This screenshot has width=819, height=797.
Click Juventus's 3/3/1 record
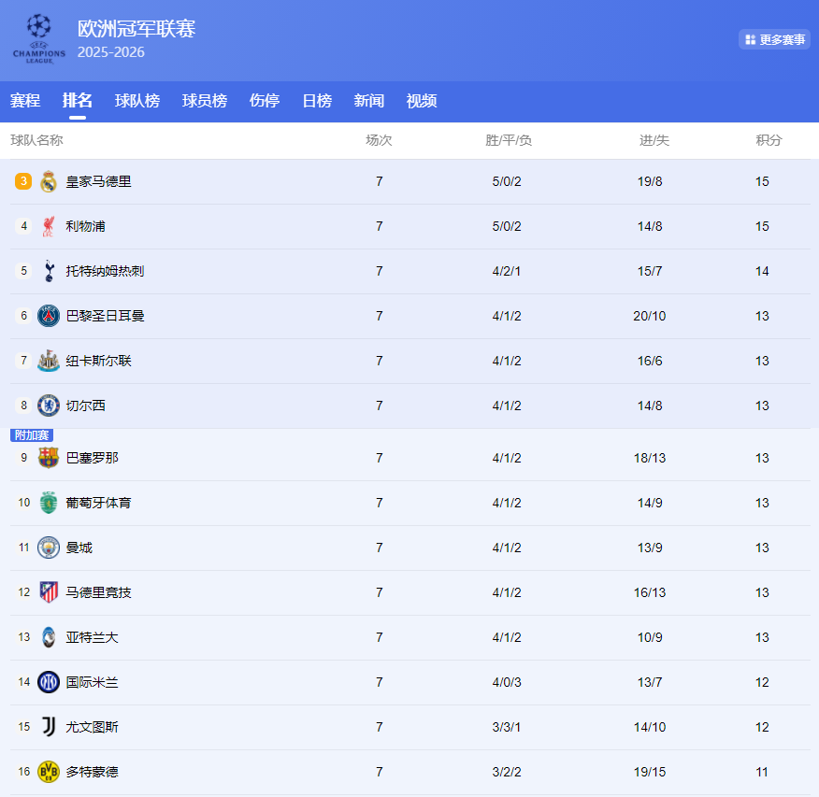(507, 727)
